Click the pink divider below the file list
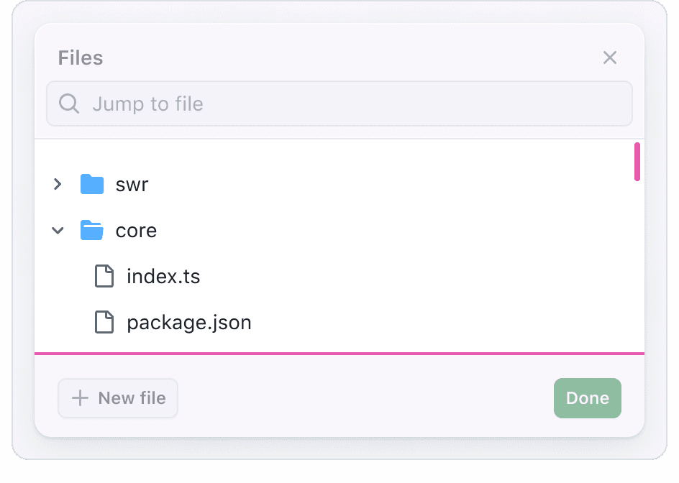Viewport: 679px width, 483px height. click(339, 354)
